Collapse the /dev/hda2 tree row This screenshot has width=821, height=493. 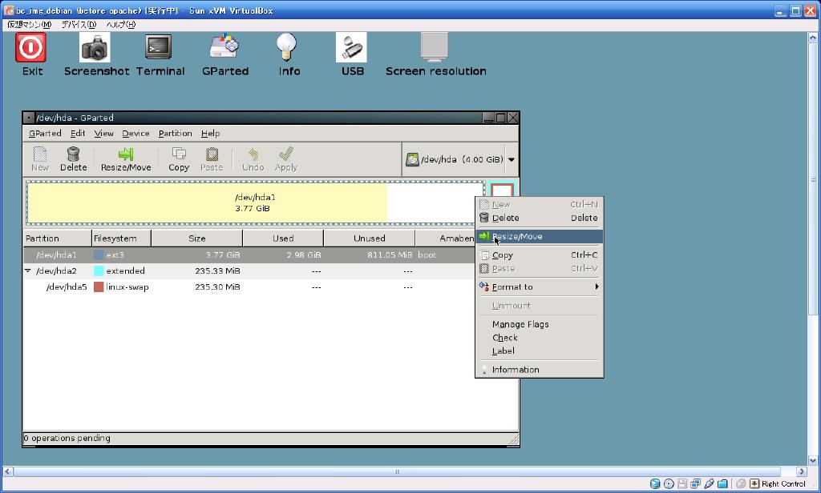tap(28, 271)
